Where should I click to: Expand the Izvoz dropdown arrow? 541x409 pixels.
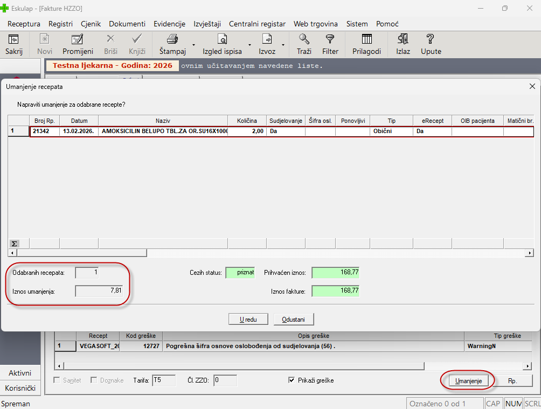(283, 45)
